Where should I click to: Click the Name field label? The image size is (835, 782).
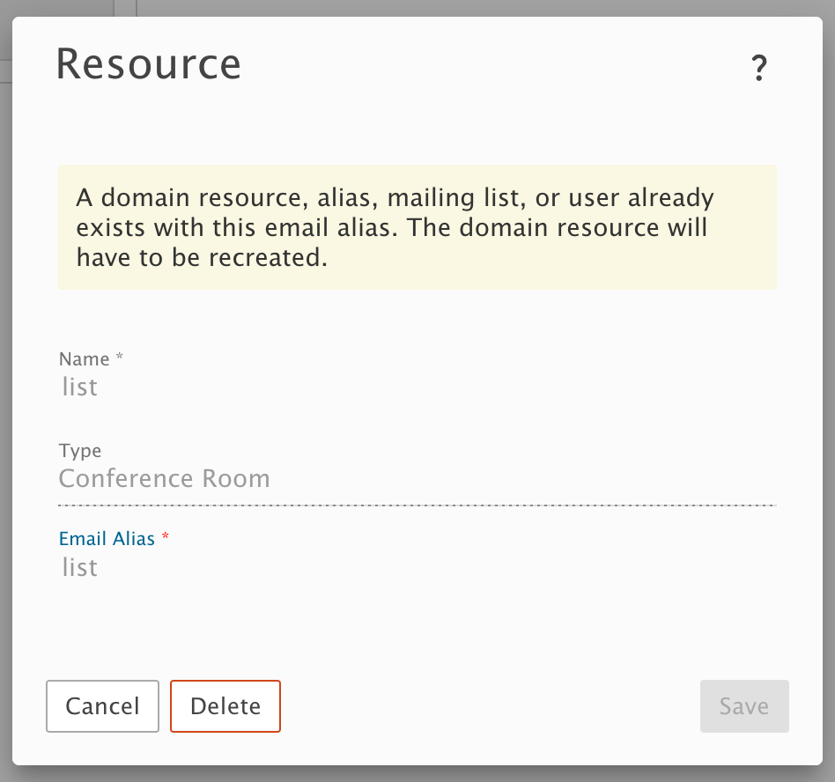pos(85,359)
